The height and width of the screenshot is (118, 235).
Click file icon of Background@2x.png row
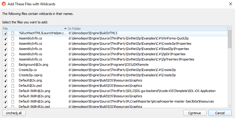point(13,65)
